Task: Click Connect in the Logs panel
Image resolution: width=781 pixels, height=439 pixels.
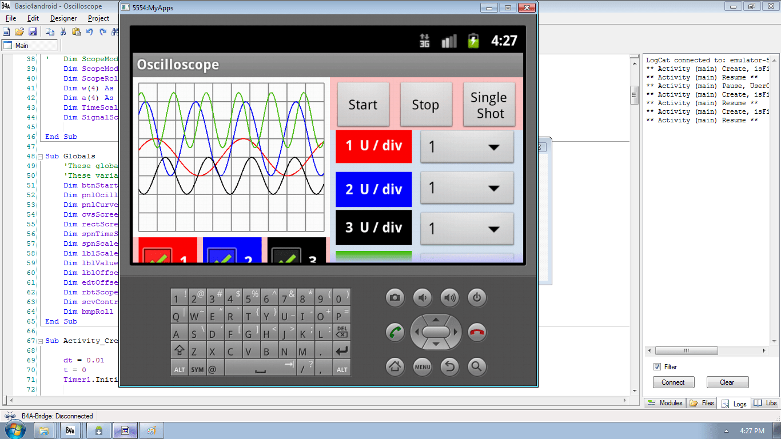Action: click(673, 382)
